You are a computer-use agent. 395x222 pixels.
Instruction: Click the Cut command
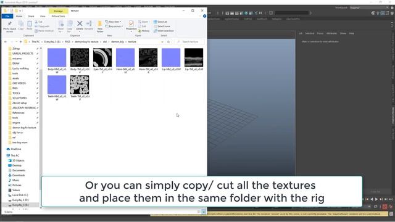click(x=38, y=22)
